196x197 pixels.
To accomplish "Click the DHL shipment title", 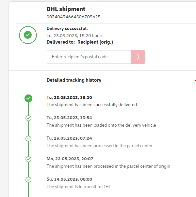I will (x=66, y=9).
